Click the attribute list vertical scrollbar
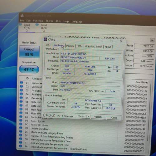156x156 pixels. pos(149,112)
